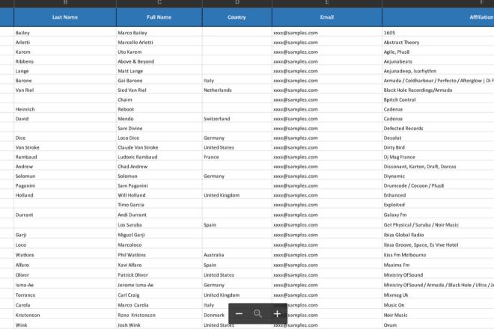Select the Marco Carola full name cell

(x=159, y=305)
